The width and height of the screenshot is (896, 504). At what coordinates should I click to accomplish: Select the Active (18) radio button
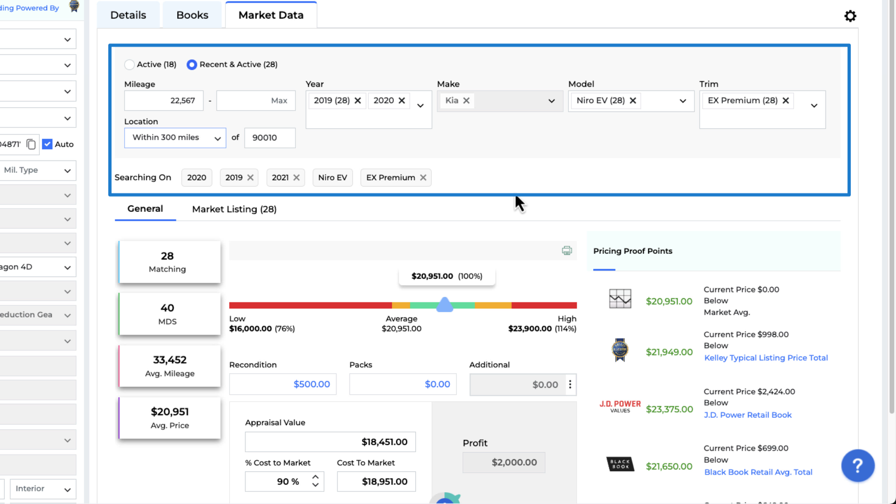(129, 64)
